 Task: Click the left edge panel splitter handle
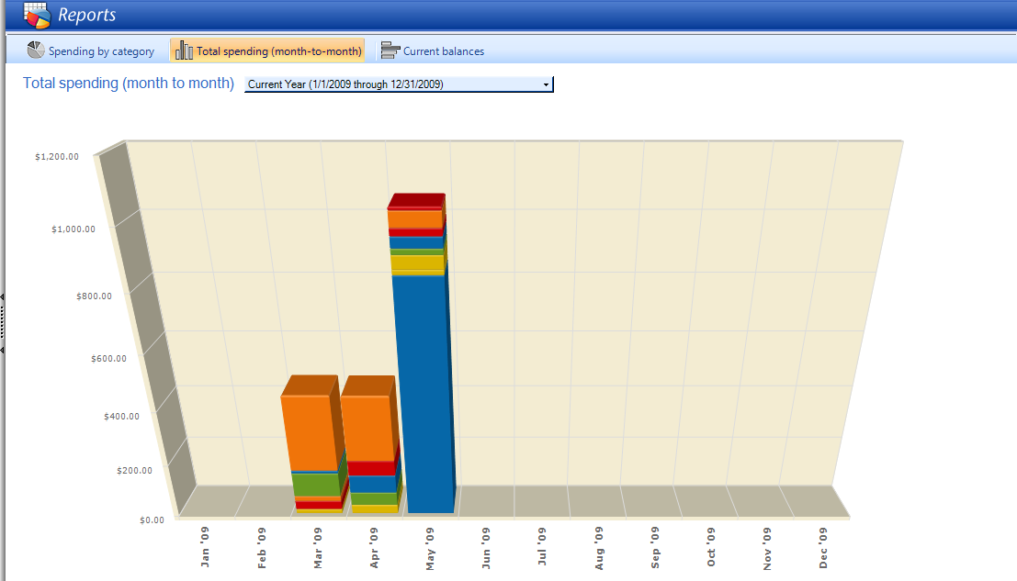tap(2, 323)
